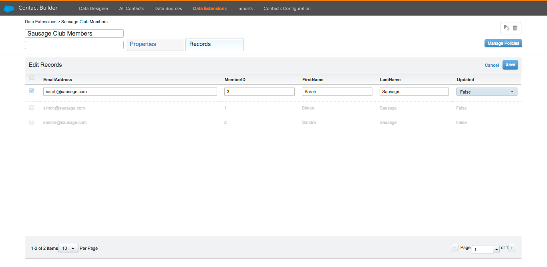Open the Updated False dropdown

pos(487,92)
